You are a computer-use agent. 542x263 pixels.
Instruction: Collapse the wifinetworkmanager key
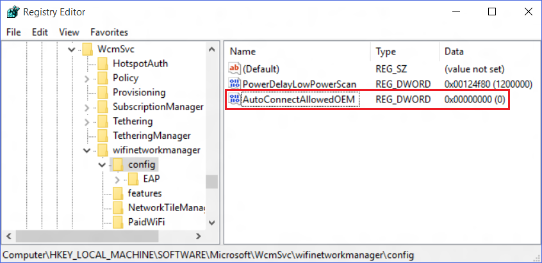87,150
